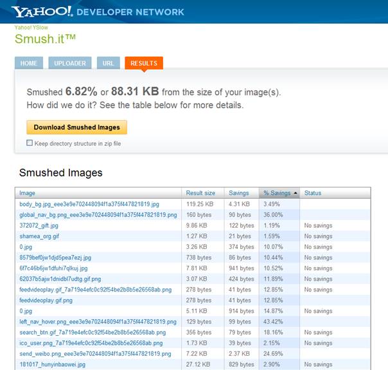Click Download Smushed Images button
Image resolution: width=388 pixels, height=370 pixels.
tap(76, 127)
